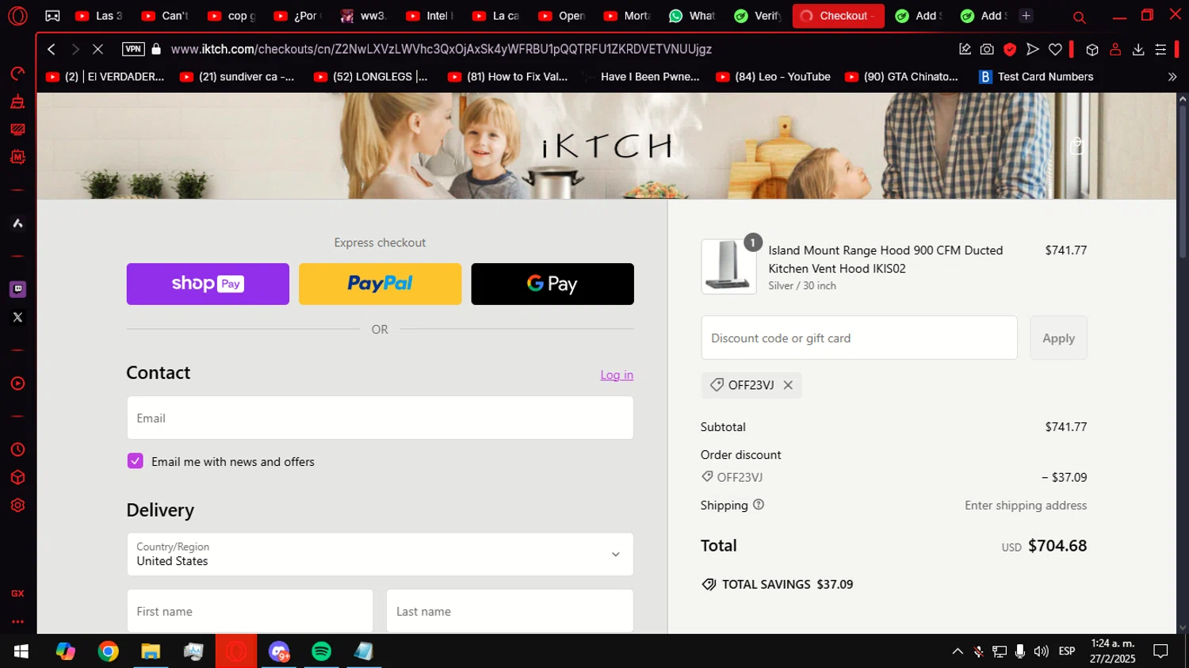The width and height of the screenshot is (1189, 668).
Task: Open sidebar three-dots setup menu
Action: pos(17,622)
